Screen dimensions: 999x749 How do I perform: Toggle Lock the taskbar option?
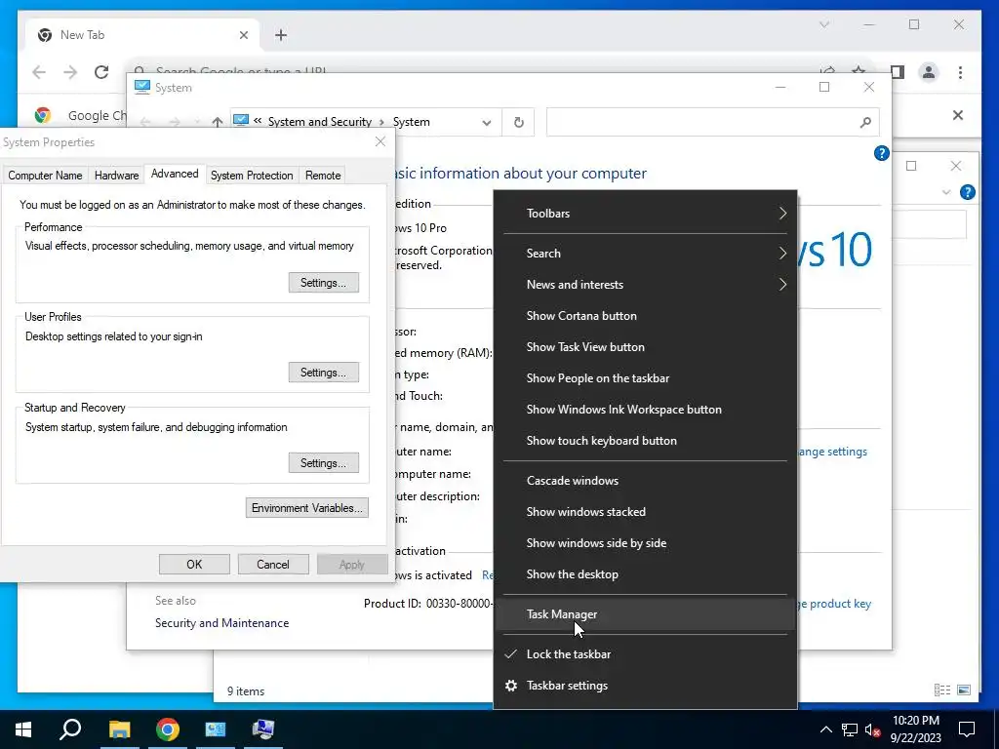pos(645,654)
